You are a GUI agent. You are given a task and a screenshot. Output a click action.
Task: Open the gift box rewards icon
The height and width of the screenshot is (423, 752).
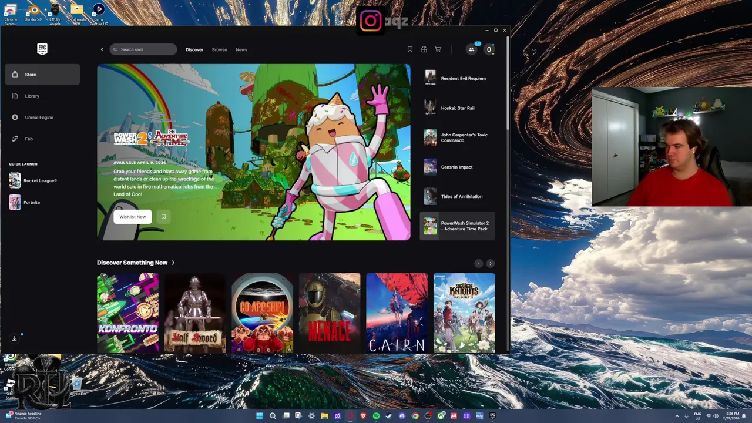424,49
